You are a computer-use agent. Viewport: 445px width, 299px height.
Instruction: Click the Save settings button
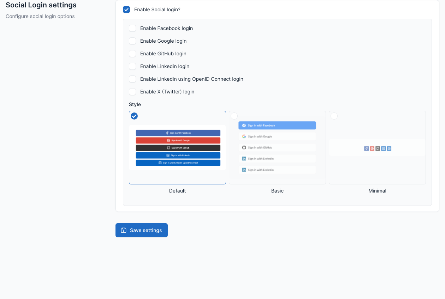click(x=142, y=230)
